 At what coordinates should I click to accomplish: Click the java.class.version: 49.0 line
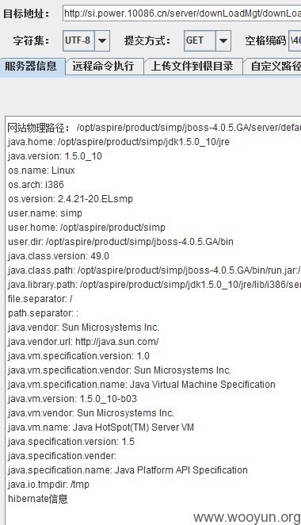coord(59,256)
